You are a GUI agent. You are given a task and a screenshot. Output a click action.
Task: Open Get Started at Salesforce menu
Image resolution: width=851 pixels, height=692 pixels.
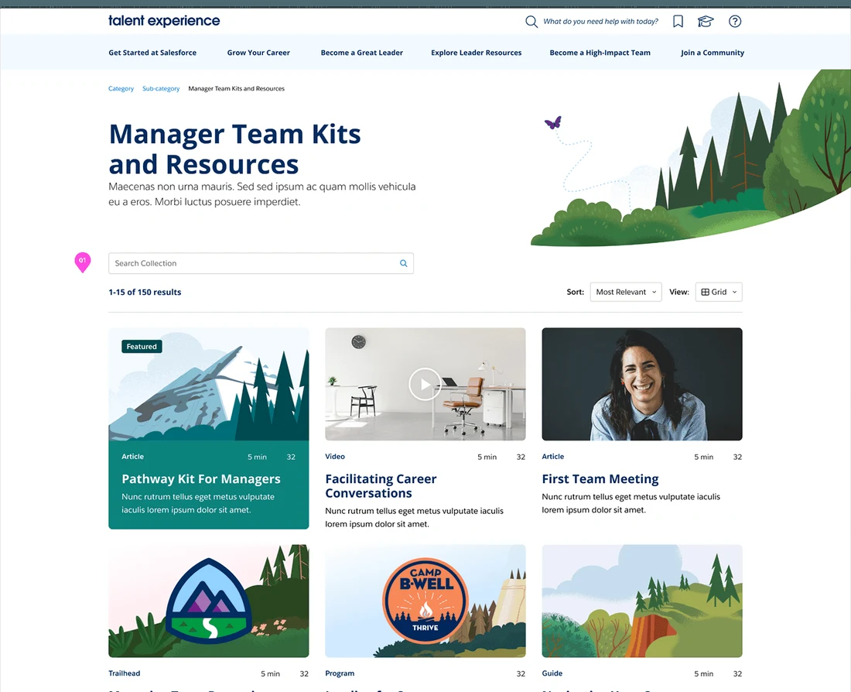pyautogui.click(x=152, y=53)
